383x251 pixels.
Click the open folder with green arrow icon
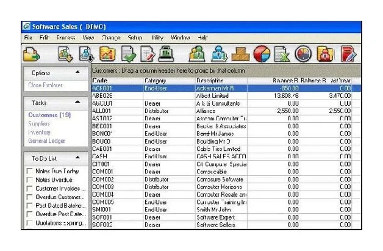tap(32, 54)
